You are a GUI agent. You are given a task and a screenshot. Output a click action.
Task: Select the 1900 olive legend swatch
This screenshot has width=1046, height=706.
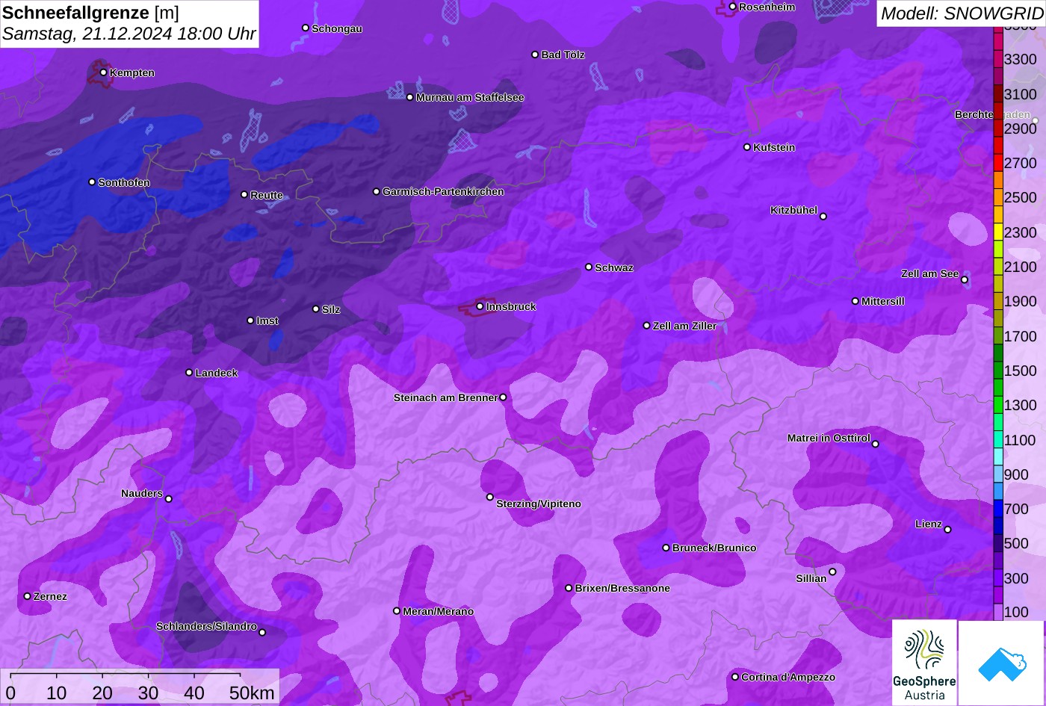998,301
